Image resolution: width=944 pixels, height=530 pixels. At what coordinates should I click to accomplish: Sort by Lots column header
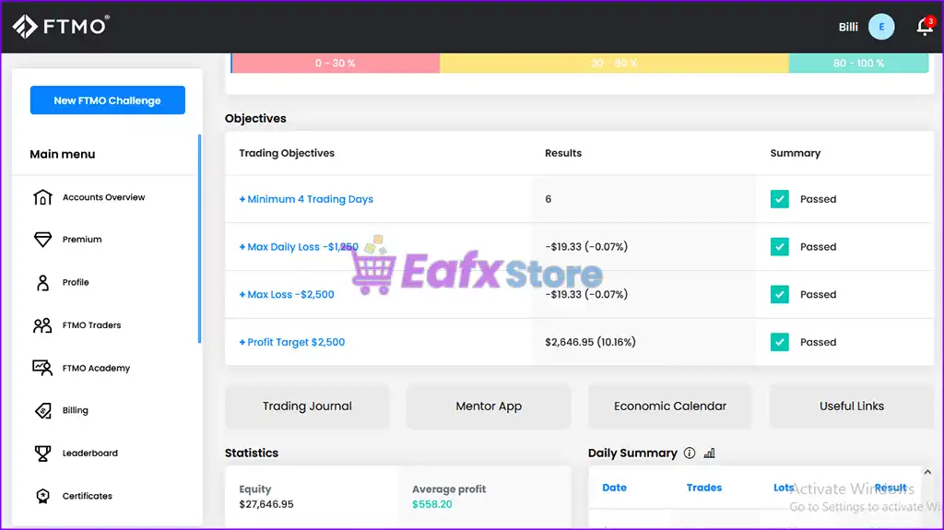click(784, 488)
